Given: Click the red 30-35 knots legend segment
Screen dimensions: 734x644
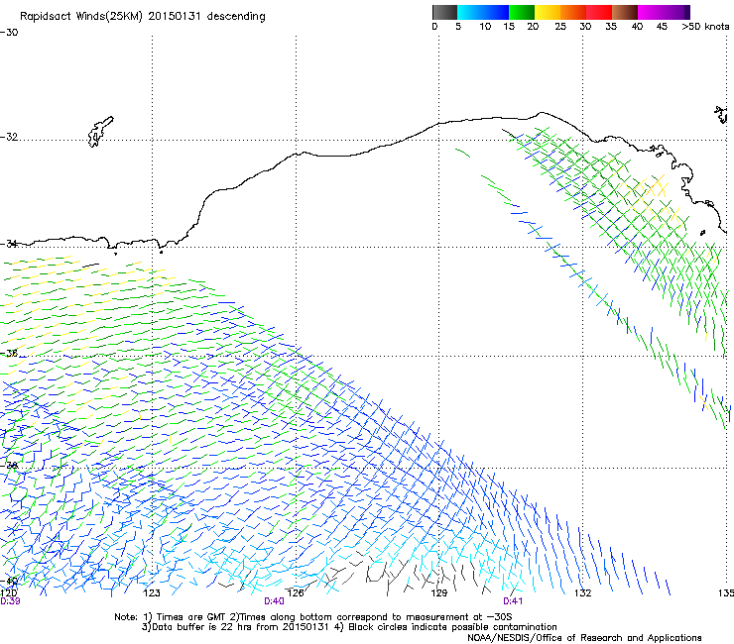Looking at the screenshot, I should click(x=599, y=12).
